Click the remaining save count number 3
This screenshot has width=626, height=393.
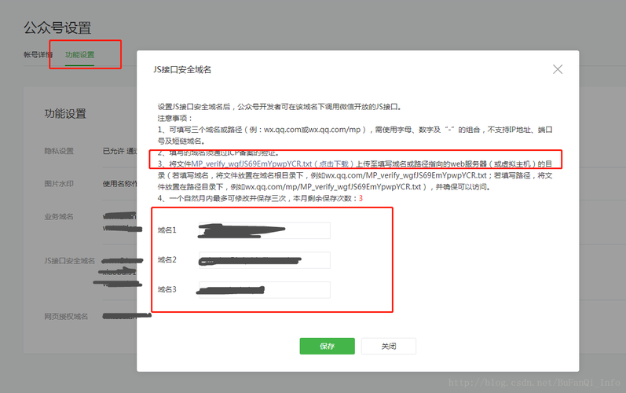tap(361, 198)
